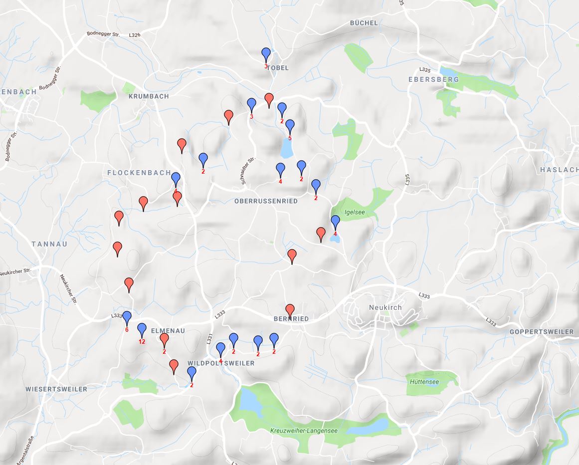Click the blue pin labeled 5 above the pond

(290, 127)
